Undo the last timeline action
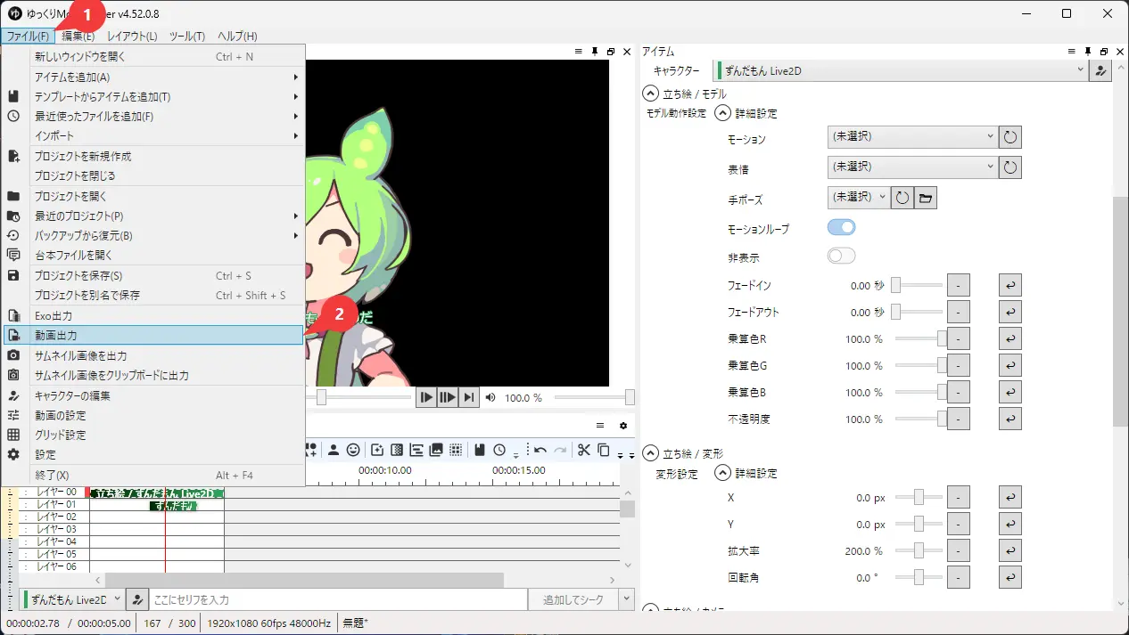This screenshot has width=1129, height=635. 540,450
